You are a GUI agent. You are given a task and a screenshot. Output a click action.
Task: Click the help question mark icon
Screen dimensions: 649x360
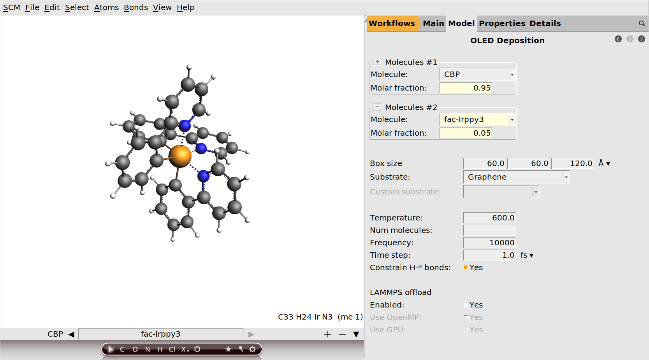[641, 39]
